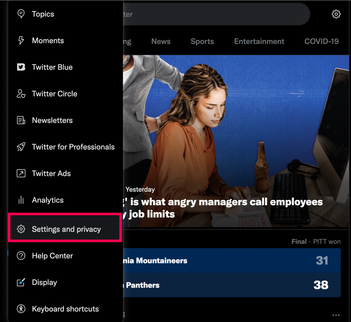Switch to the News tab
The image size is (351, 322).
coord(161,42)
